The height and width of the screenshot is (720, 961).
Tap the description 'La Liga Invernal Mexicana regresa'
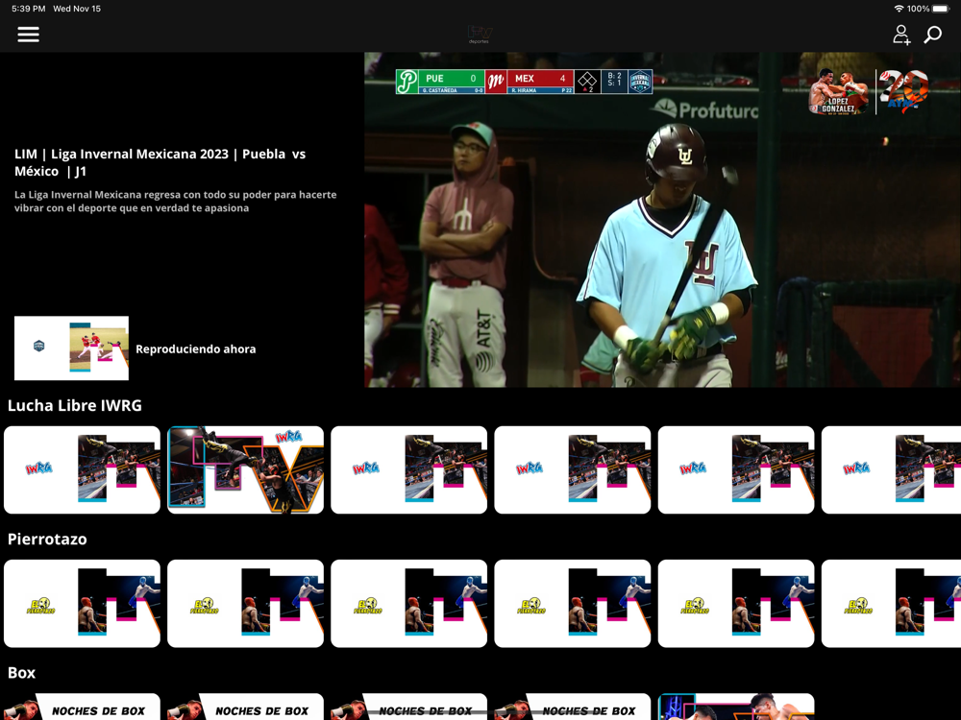tap(175, 202)
